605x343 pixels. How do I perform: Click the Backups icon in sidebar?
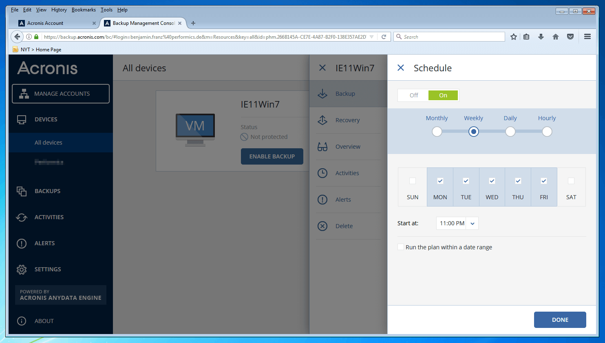point(22,191)
